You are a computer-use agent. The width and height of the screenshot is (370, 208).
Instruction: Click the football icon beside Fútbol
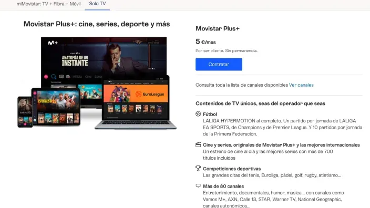click(x=198, y=114)
